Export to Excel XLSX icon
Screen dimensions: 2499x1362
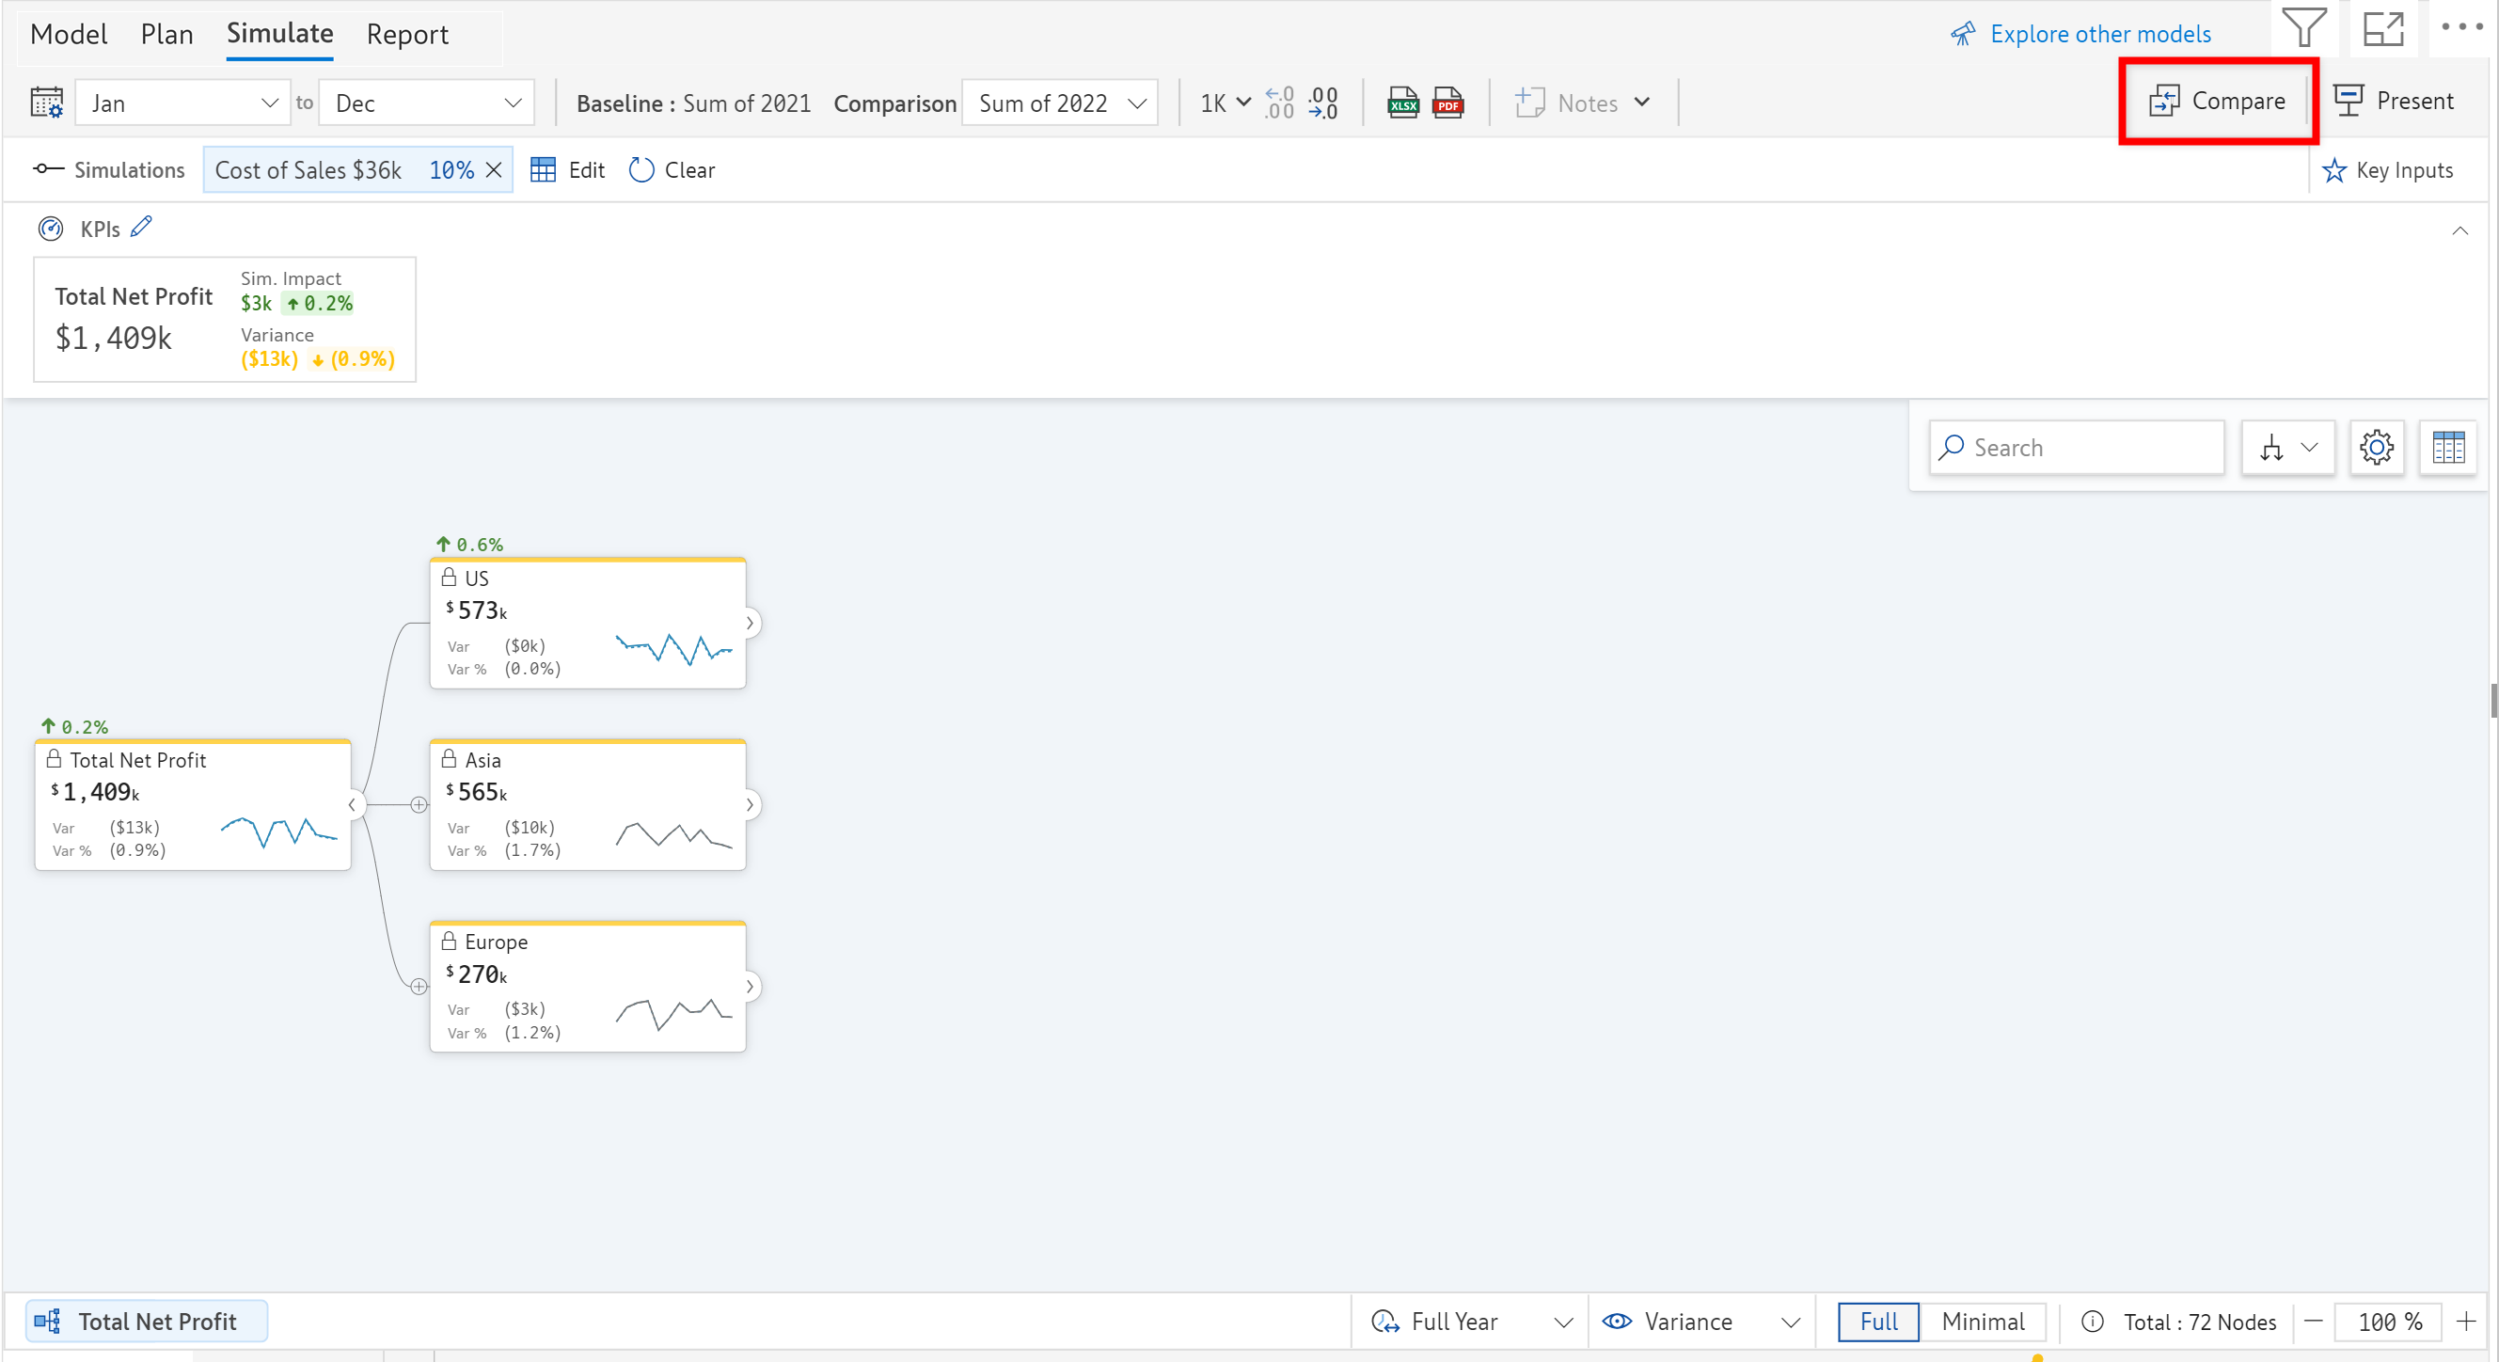[1401, 103]
